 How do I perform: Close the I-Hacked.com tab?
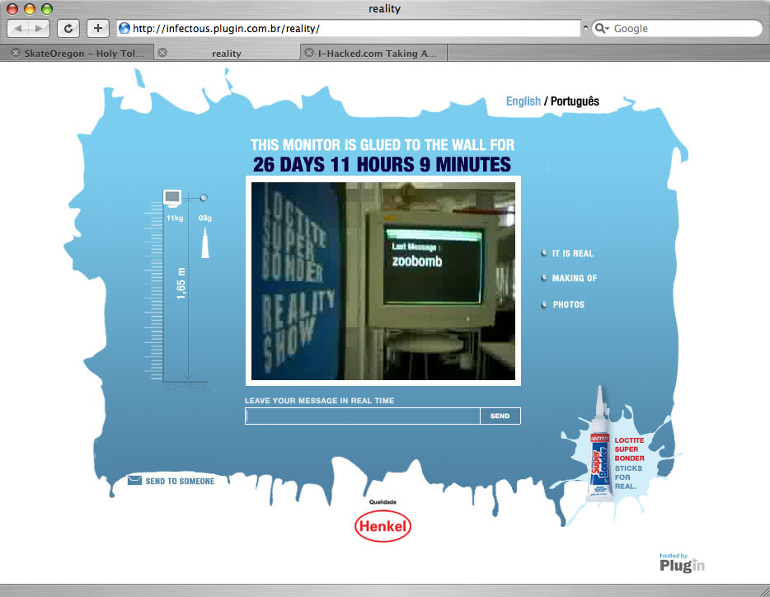pyautogui.click(x=309, y=53)
